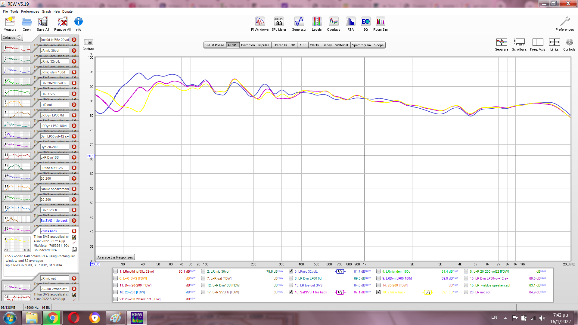Screen dimensions: 578x325
Task: Remove measurement LR mic 30vol
Action: 74,51
